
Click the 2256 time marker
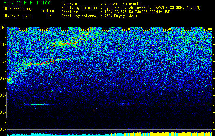(x=126, y=29)
